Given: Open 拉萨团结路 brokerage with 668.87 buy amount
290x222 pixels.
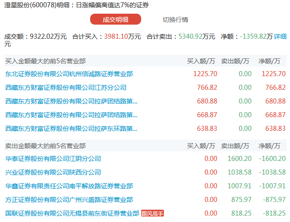Looking at the screenshot, I should coord(71,114).
